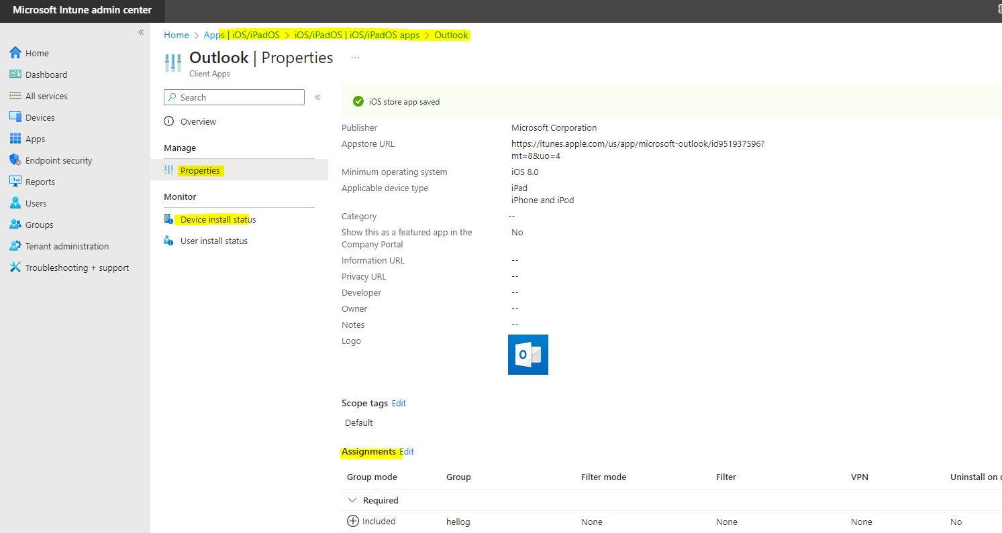Edit the Assignments
Image resolution: width=1002 pixels, height=533 pixels.
(x=407, y=451)
